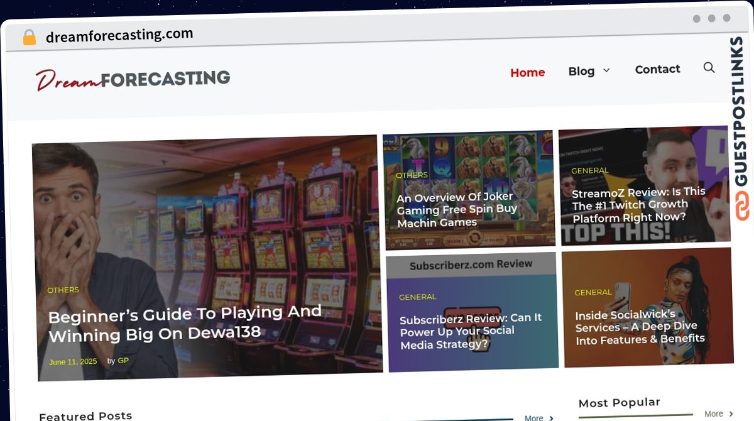Open the Blog menu item
The width and height of the screenshot is (754, 421).
[x=581, y=71]
